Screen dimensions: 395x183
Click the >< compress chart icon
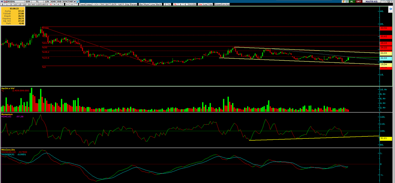(67, 4)
